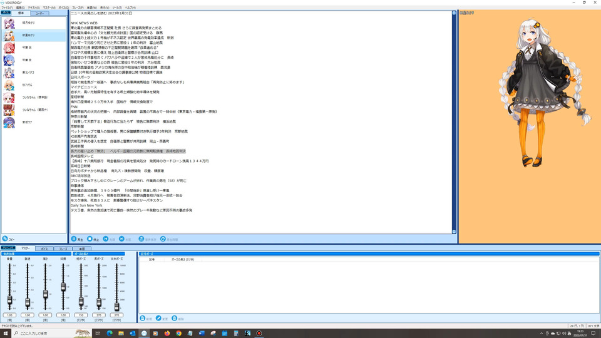
Task: Save audio with 音声保存 icon
Action: pos(141,238)
